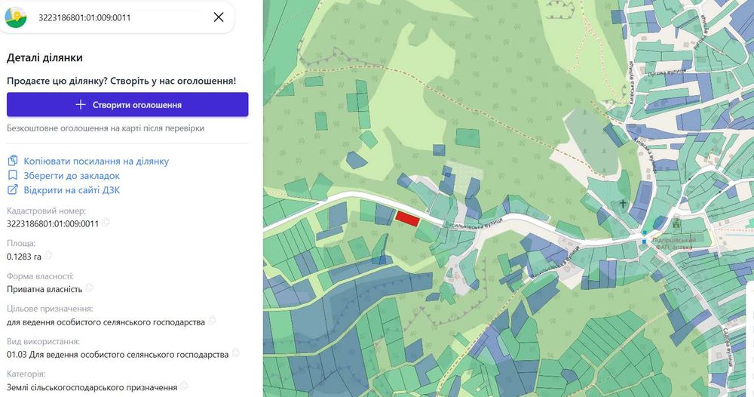
Task: Select Зберегти до закладок link
Action: 72,176
